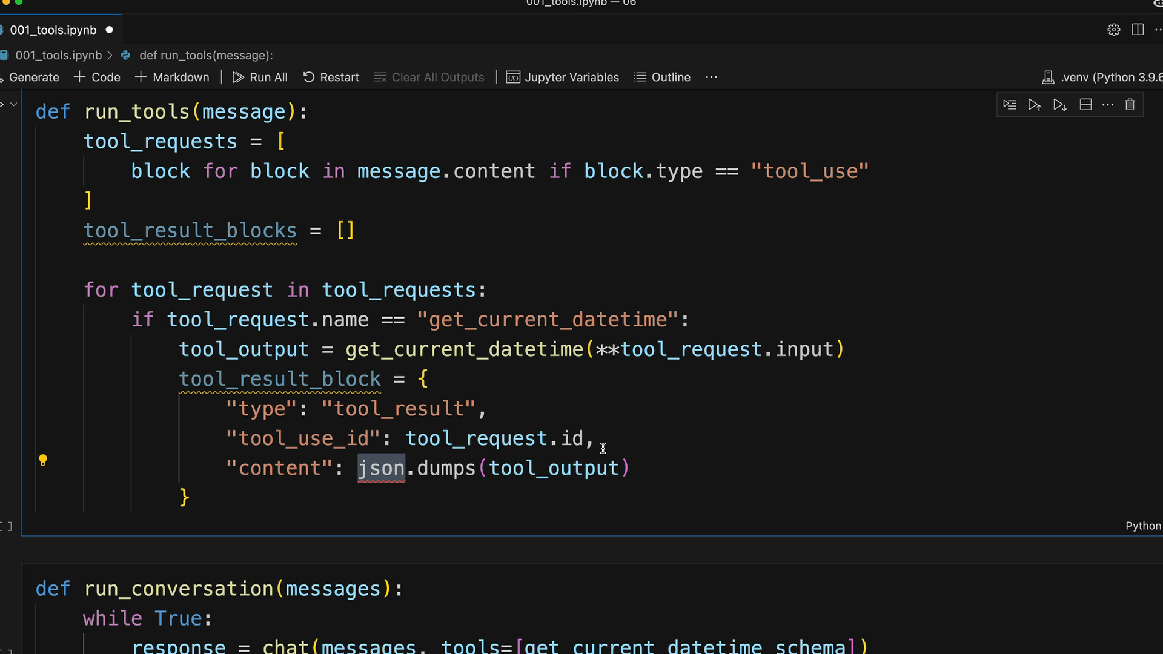Select the .venv Python kernel picker
Viewport: 1163px width, 654px height.
pyautogui.click(x=1102, y=77)
